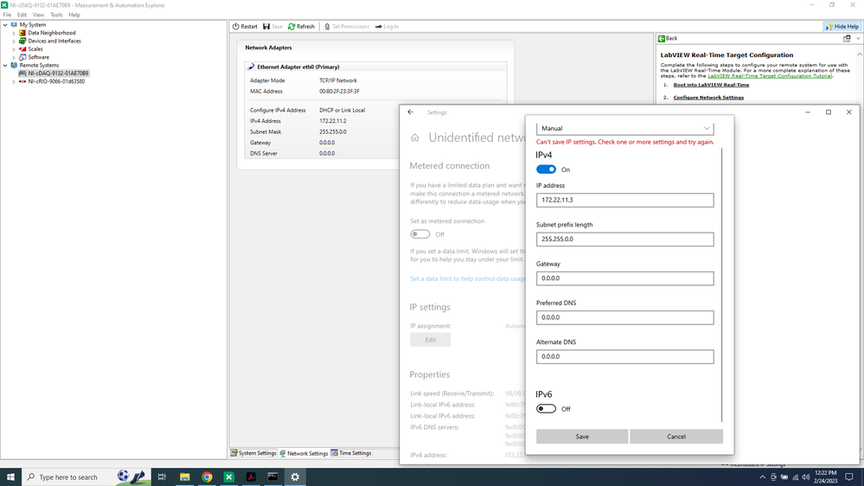Click Save in the IP settings dialog
Screen dimensions: 864x486
(x=582, y=437)
